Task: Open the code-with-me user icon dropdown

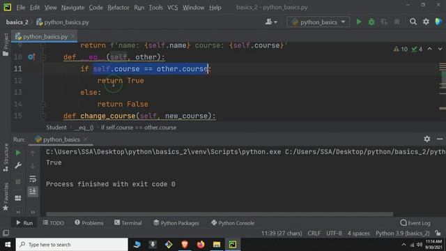Action: 271,22
